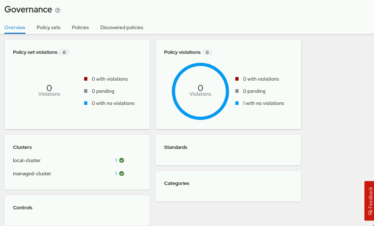Click the Standards card heading
Image resolution: width=374 pixels, height=226 pixels.
click(x=176, y=147)
